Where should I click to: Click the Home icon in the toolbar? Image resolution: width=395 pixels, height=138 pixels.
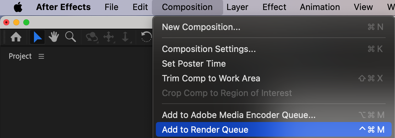coord(16,37)
